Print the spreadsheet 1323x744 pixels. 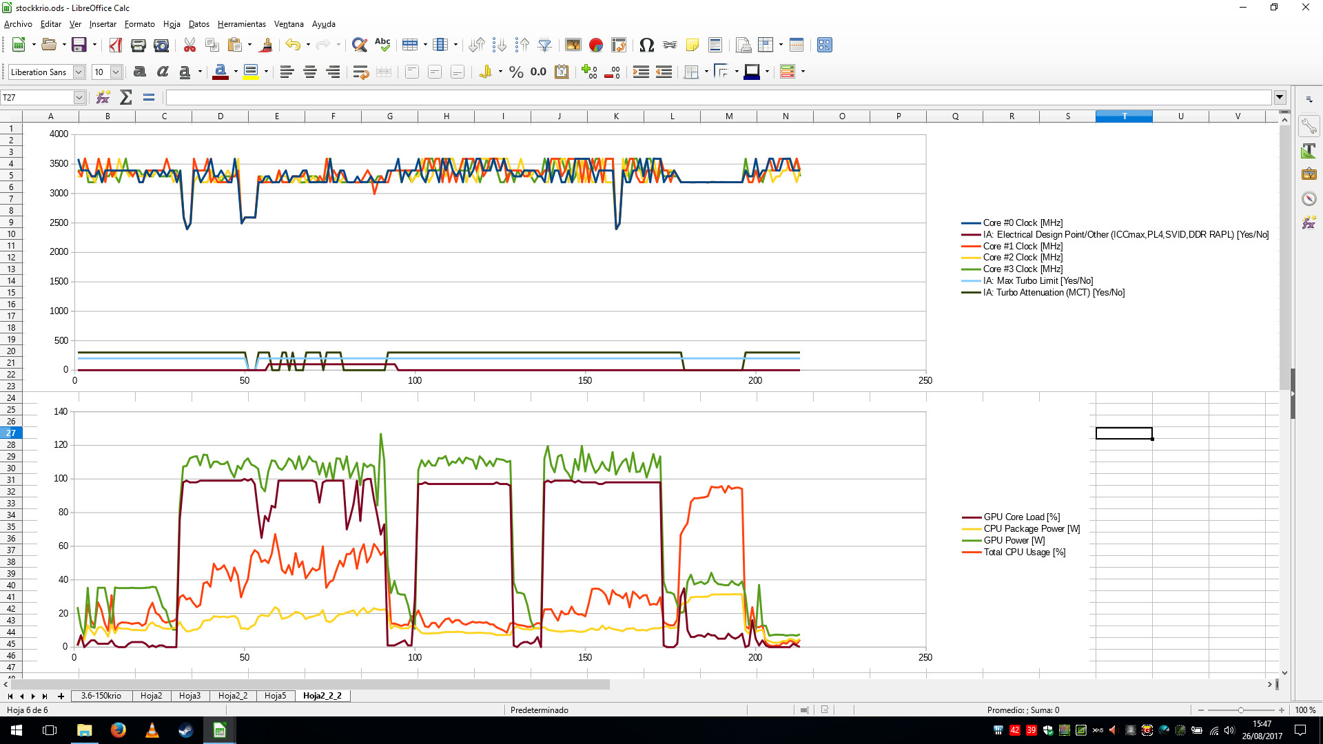click(139, 45)
